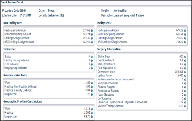192x121 pixels.
Task: Click the Assistant at Surgery label
Action: click(x=108, y=91)
